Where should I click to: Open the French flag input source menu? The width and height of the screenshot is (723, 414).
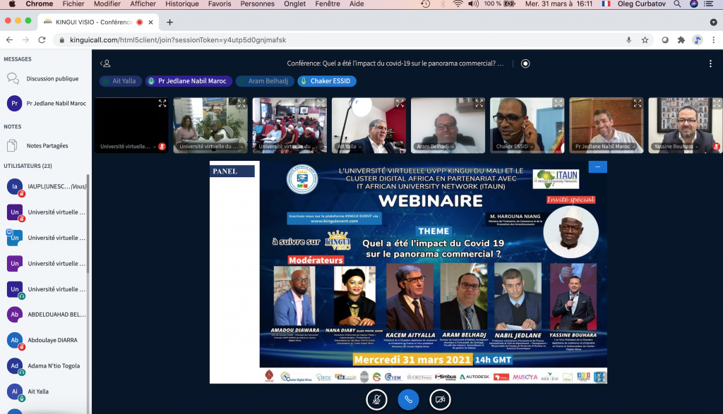coord(606,4)
